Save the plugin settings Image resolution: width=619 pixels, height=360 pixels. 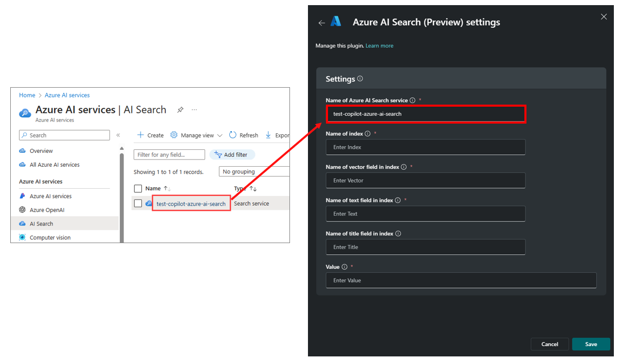pyautogui.click(x=591, y=344)
